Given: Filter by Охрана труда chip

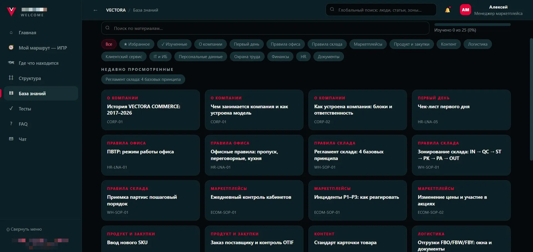Looking at the screenshot, I should (x=247, y=56).
